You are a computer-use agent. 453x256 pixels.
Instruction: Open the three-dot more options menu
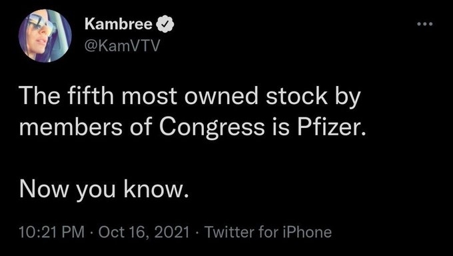[425, 24]
